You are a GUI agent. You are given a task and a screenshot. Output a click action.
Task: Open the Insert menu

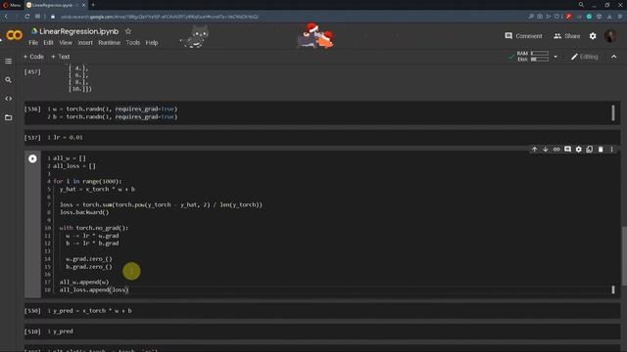point(85,43)
